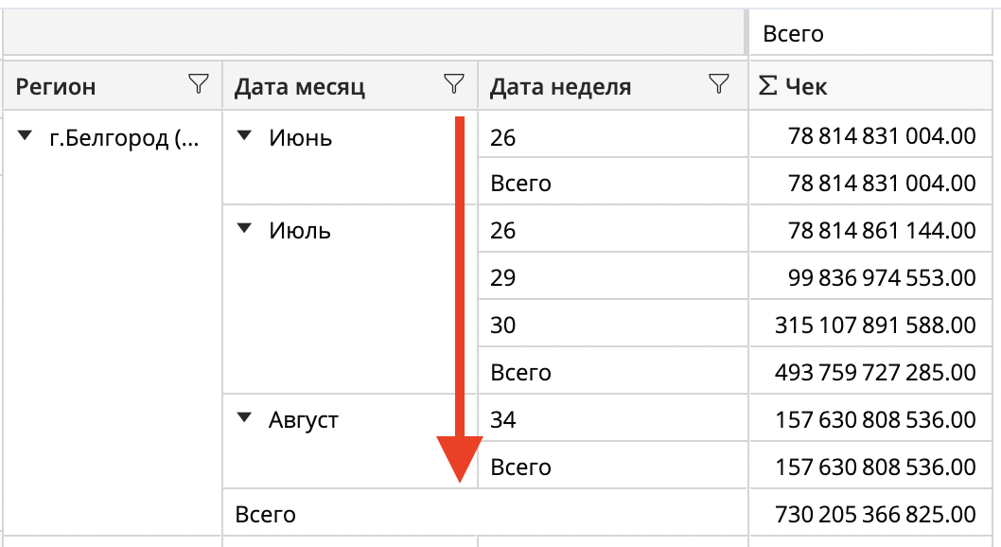Select week 34 cell under Август
Image resolution: width=1001 pixels, height=547 pixels.
[x=503, y=419]
